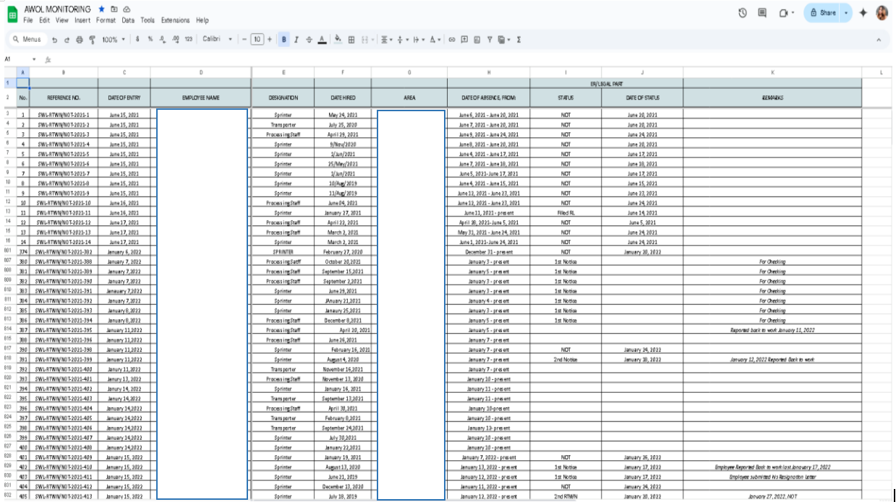Format as currency
Image resolution: width=896 pixels, height=502 pixels.
[137, 40]
